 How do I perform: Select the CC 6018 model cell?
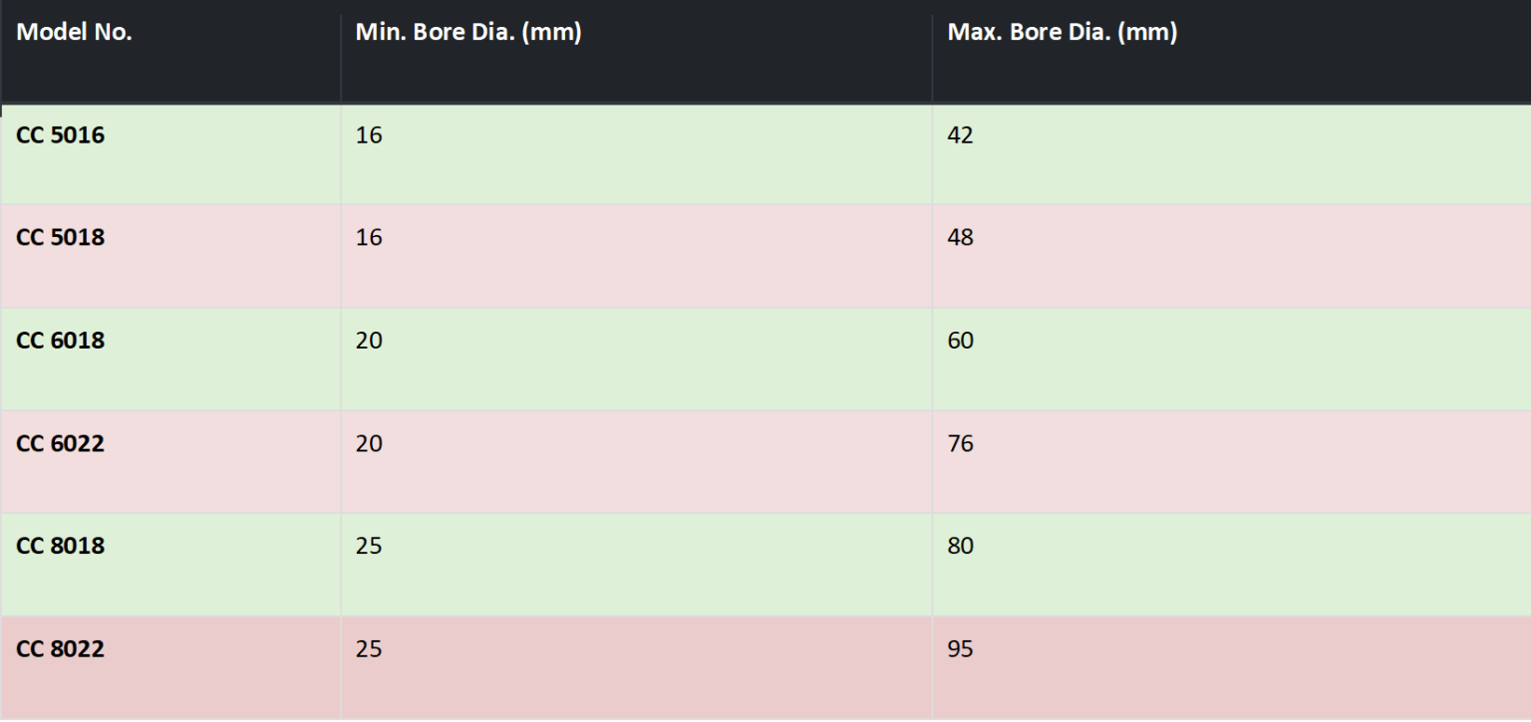point(61,341)
